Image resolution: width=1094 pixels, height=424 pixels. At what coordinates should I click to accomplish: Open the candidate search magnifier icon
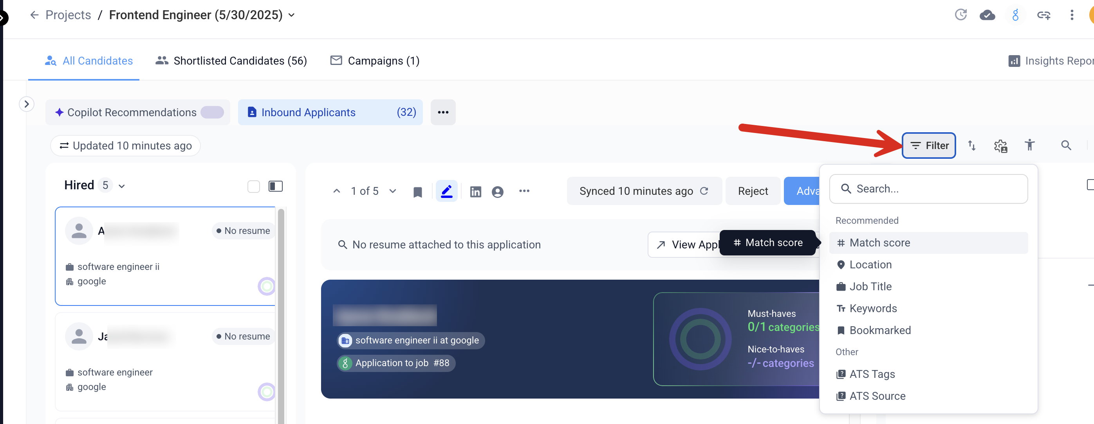click(x=1065, y=146)
